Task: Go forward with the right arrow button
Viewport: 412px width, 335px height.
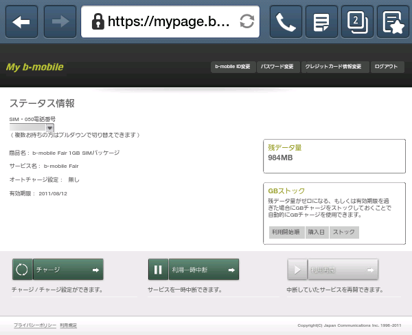Action: coord(60,21)
